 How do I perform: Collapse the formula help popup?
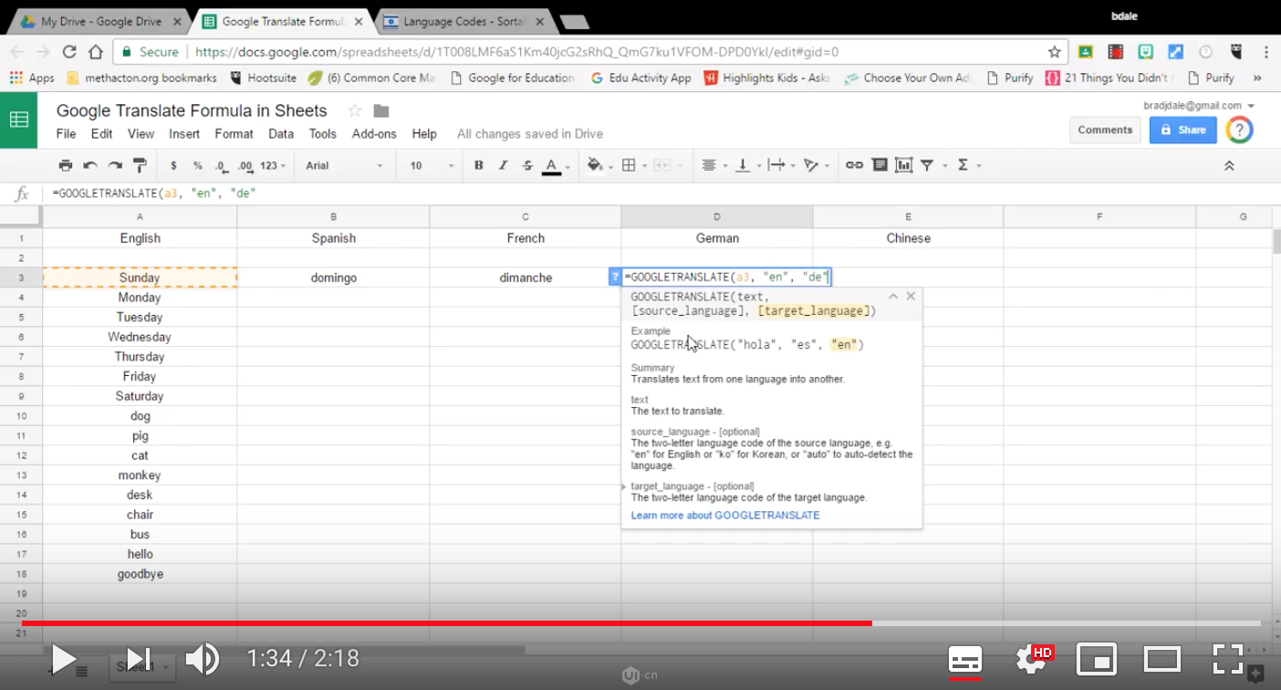pyautogui.click(x=893, y=296)
